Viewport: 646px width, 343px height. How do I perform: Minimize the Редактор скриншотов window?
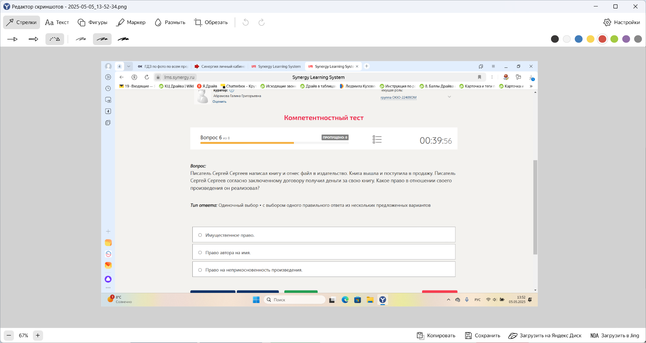pyautogui.click(x=596, y=6)
